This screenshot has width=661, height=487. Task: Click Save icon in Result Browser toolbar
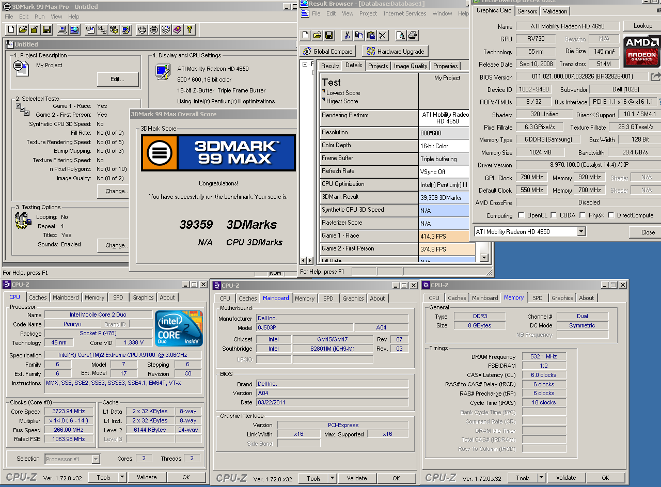tap(329, 35)
